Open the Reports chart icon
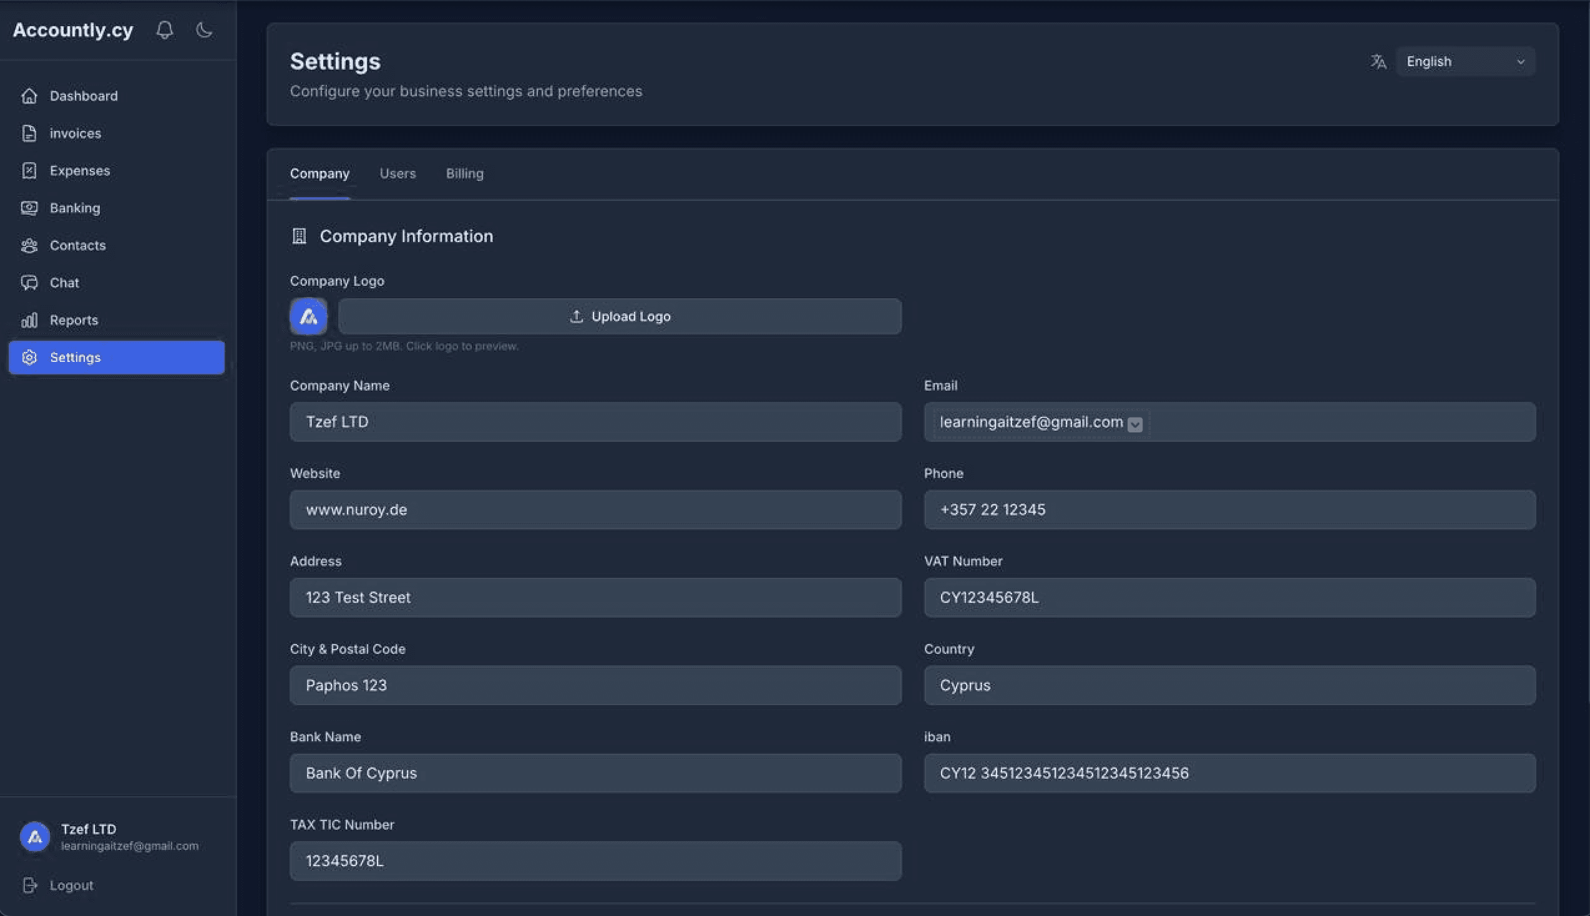Screen dimensions: 1590x916 coord(29,320)
